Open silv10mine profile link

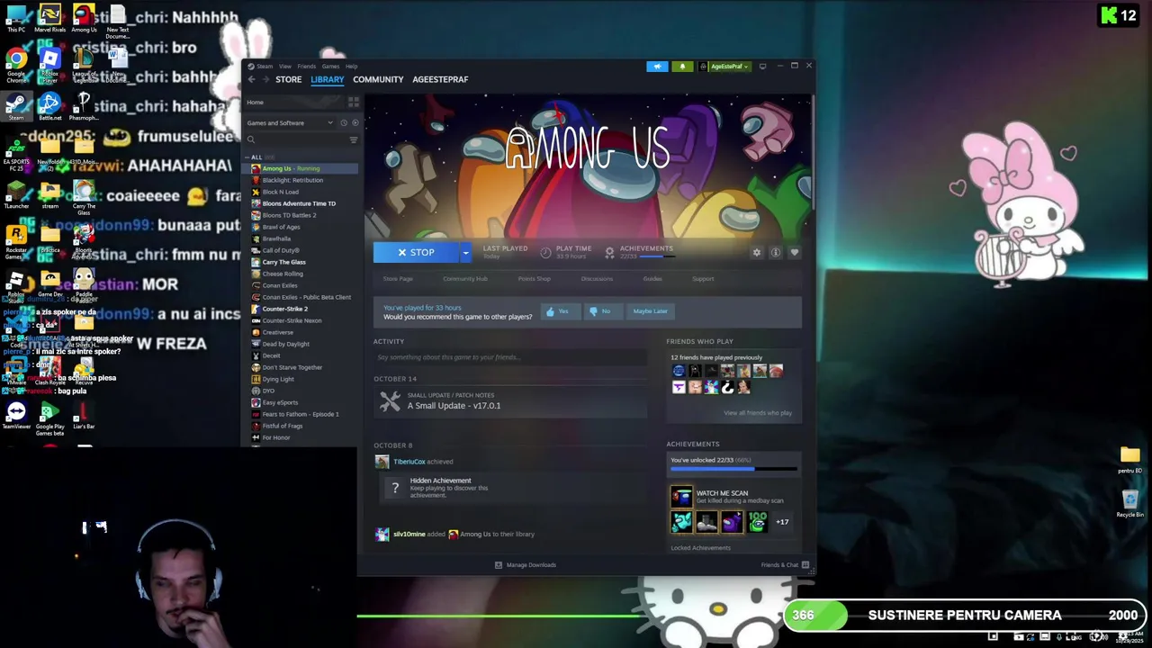point(409,534)
